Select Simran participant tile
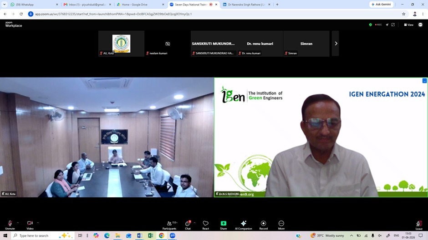This screenshot has height=240, width=428. [x=306, y=44]
